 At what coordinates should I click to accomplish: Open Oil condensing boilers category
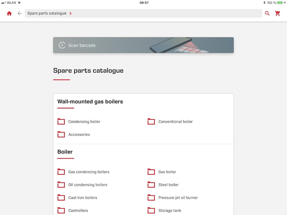pos(88,185)
